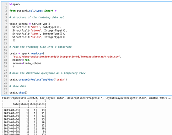Click the comment 'structure of the training data set'
The height and width of the screenshot is (135, 172).
37,17
